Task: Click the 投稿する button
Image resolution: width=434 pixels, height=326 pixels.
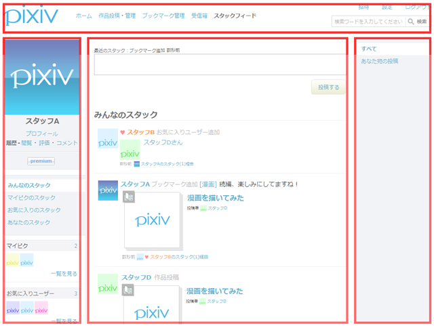Action: (x=328, y=87)
